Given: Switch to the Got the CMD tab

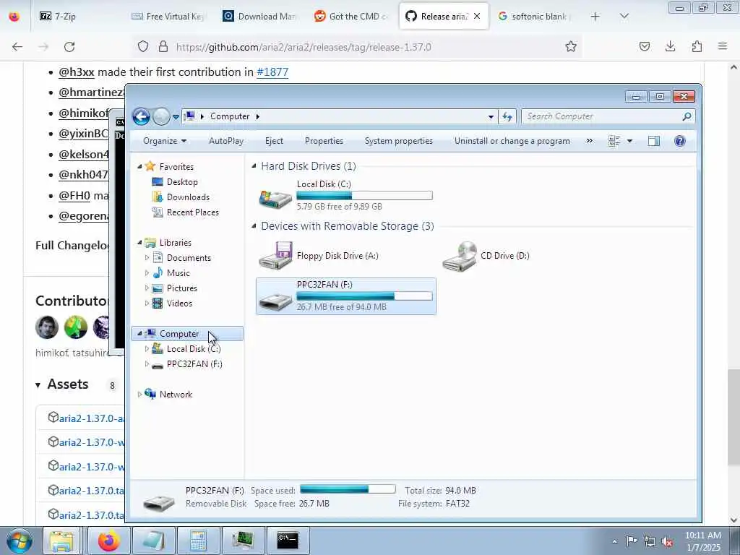Looking at the screenshot, I should pyautogui.click(x=352, y=16).
